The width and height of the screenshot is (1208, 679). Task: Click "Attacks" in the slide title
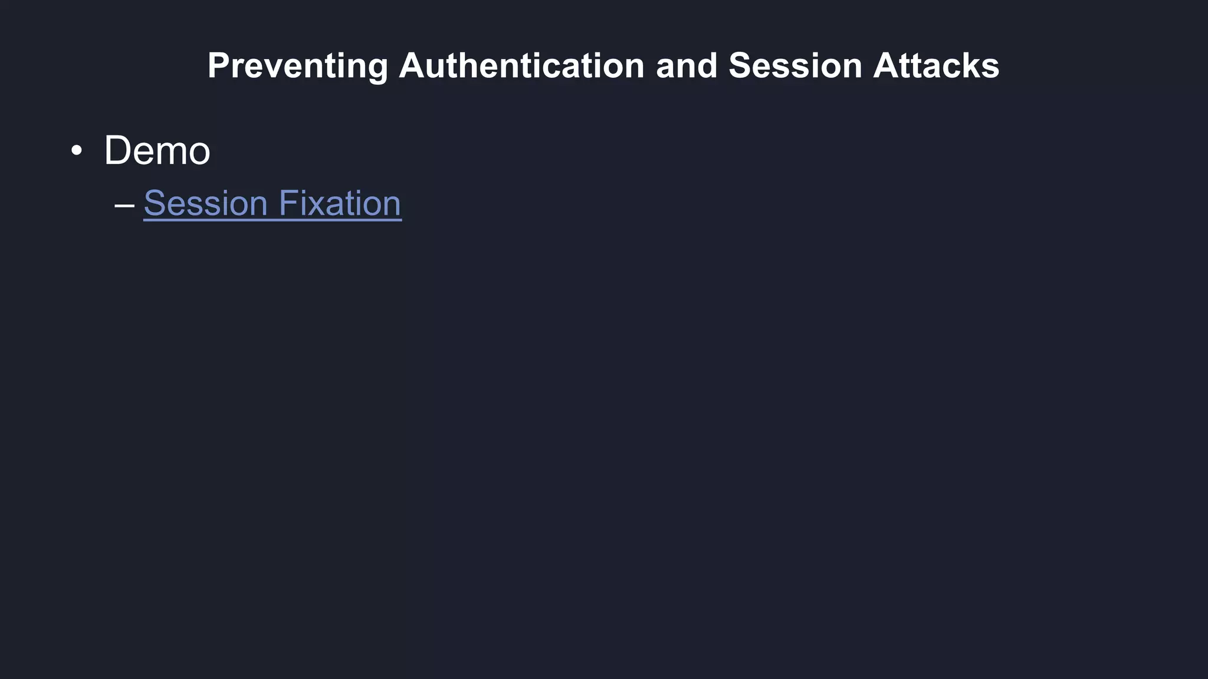click(x=936, y=65)
